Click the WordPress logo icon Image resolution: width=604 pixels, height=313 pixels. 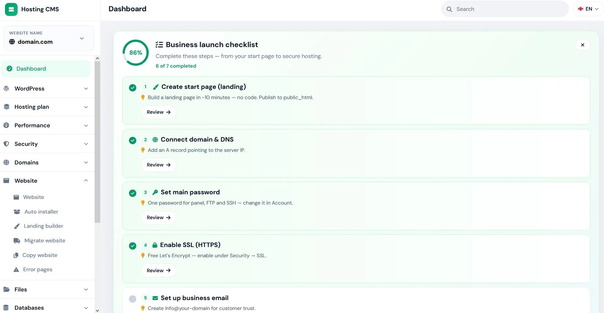click(6, 89)
